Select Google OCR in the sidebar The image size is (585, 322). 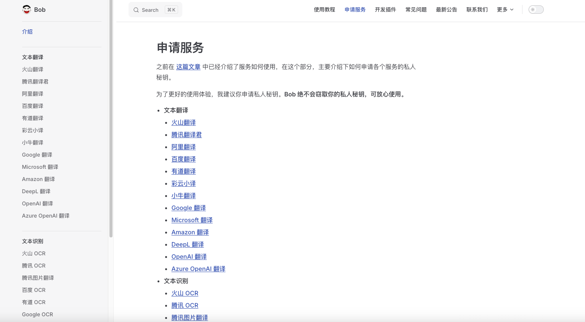(37, 314)
